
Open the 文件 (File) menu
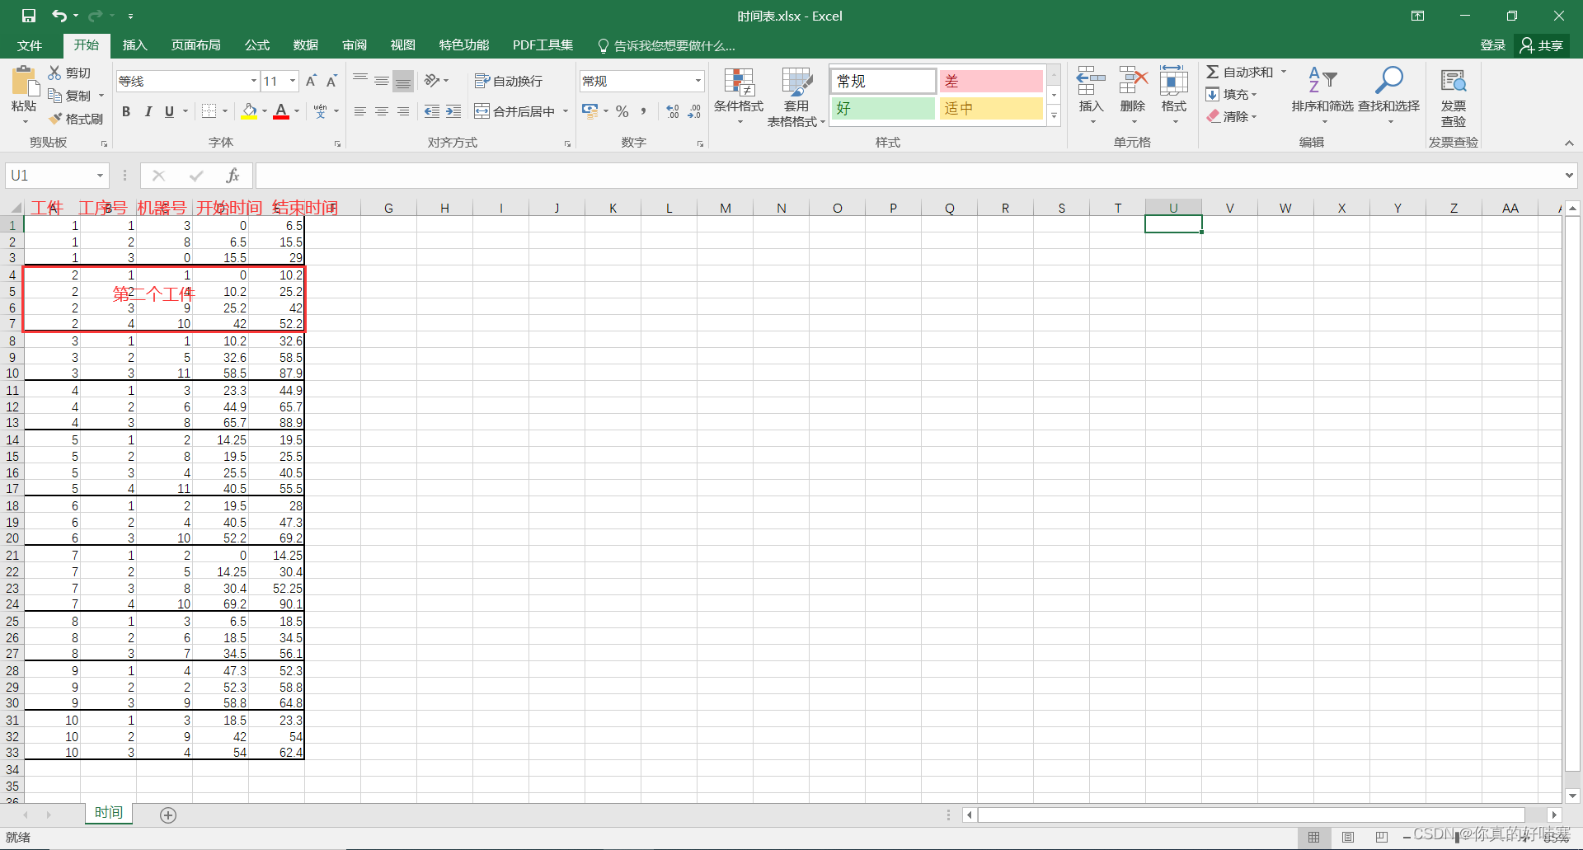(x=30, y=45)
